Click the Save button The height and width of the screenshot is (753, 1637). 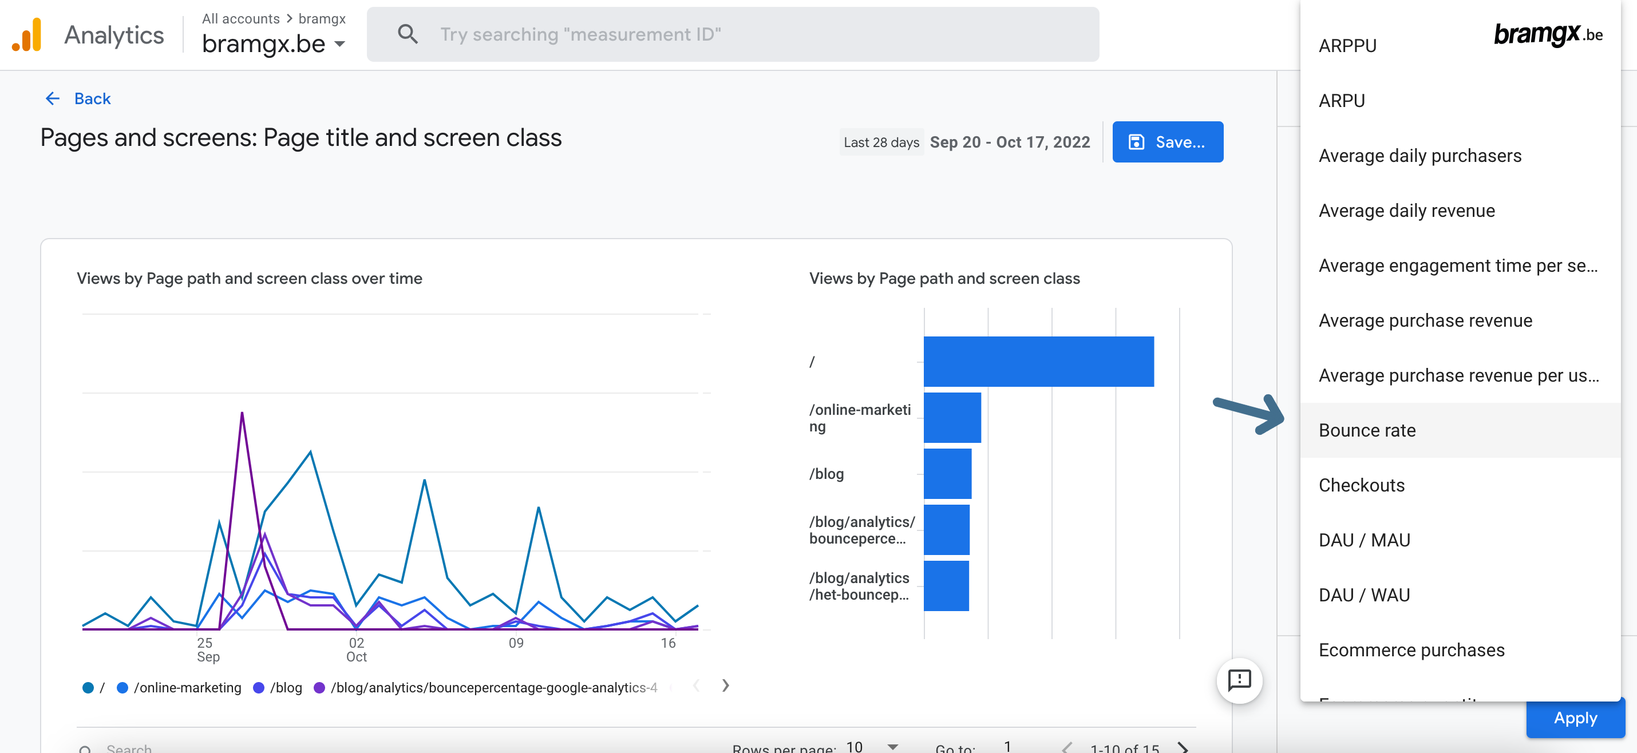(1168, 141)
